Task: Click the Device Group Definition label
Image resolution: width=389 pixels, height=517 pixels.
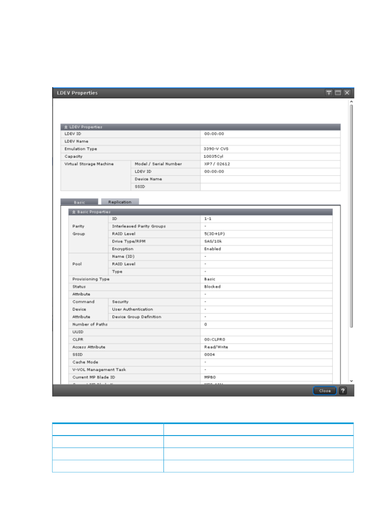Action: [137, 317]
